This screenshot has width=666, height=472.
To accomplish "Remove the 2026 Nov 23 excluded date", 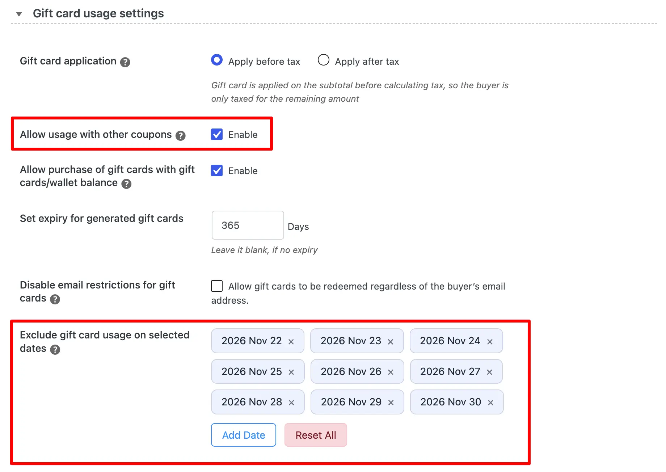I will [x=391, y=342].
